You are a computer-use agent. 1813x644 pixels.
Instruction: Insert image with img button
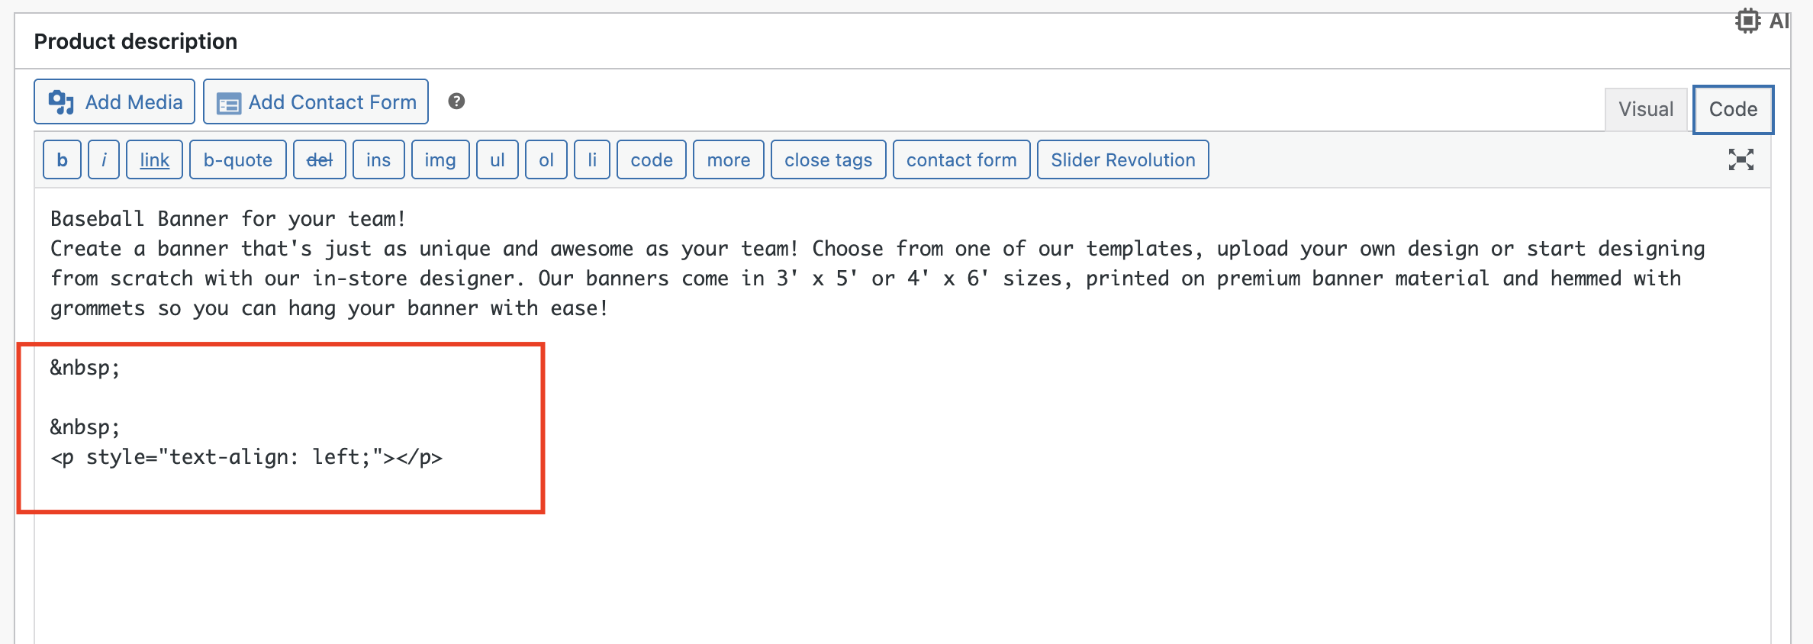pos(440,159)
